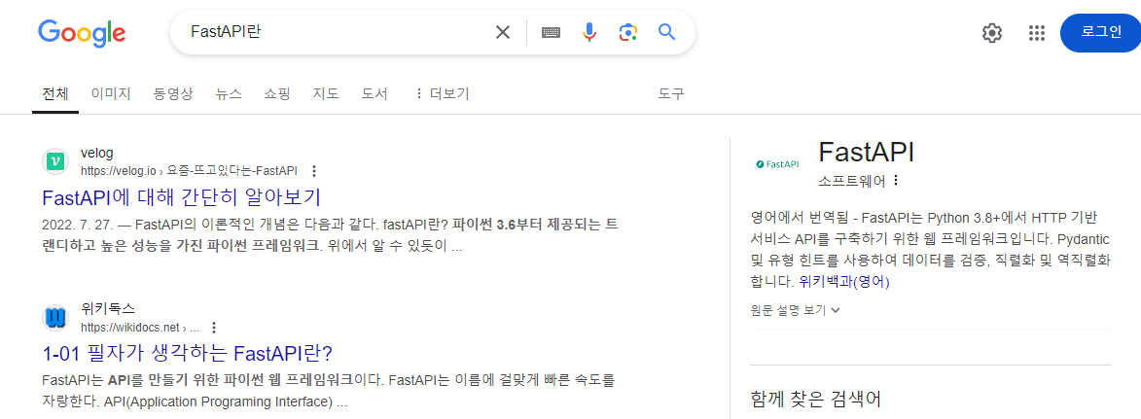Search by image with Lens camera icon

point(628,32)
